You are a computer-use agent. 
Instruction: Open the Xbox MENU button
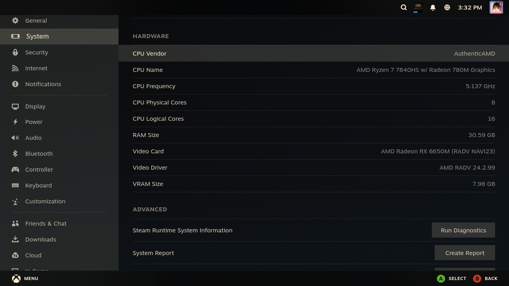click(25, 278)
